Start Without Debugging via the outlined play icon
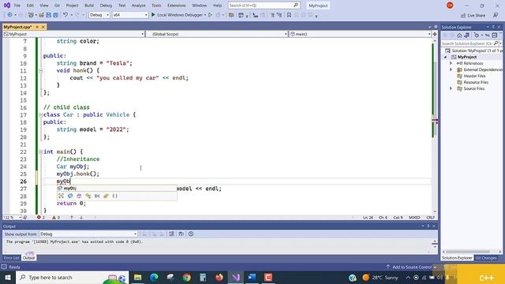The width and height of the screenshot is (505, 284). (x=210, y=15)
